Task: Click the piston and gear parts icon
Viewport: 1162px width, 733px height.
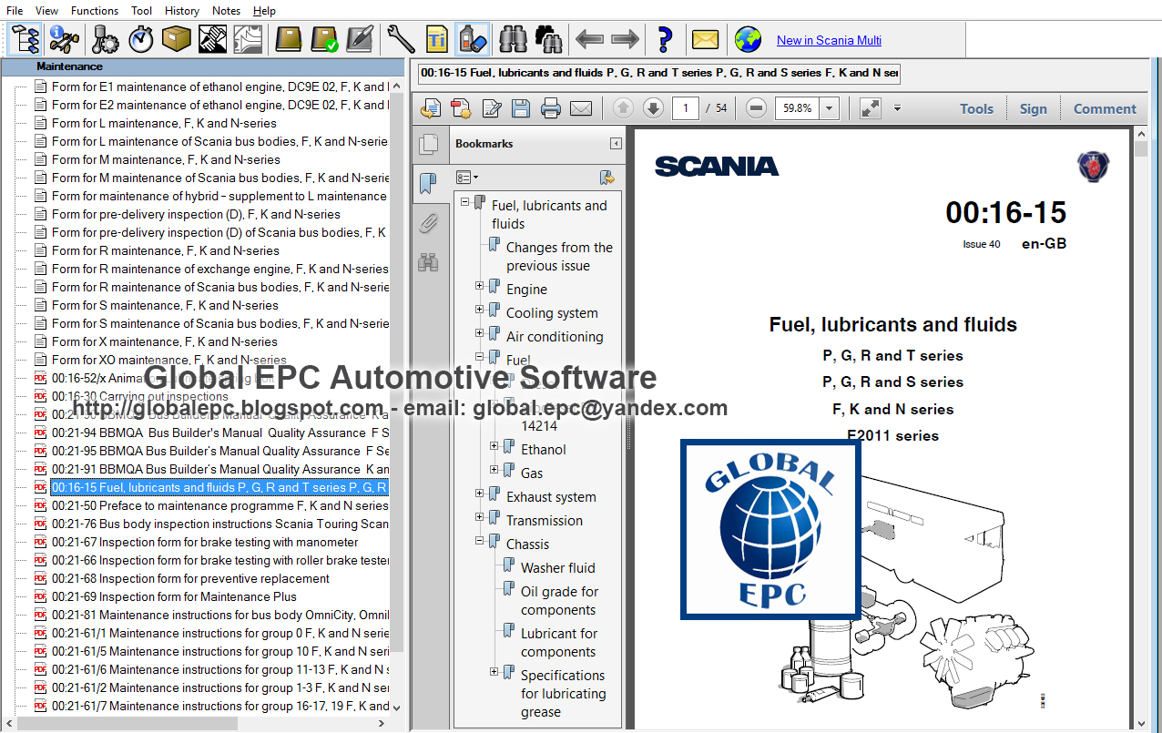Action: pos(106,40)
